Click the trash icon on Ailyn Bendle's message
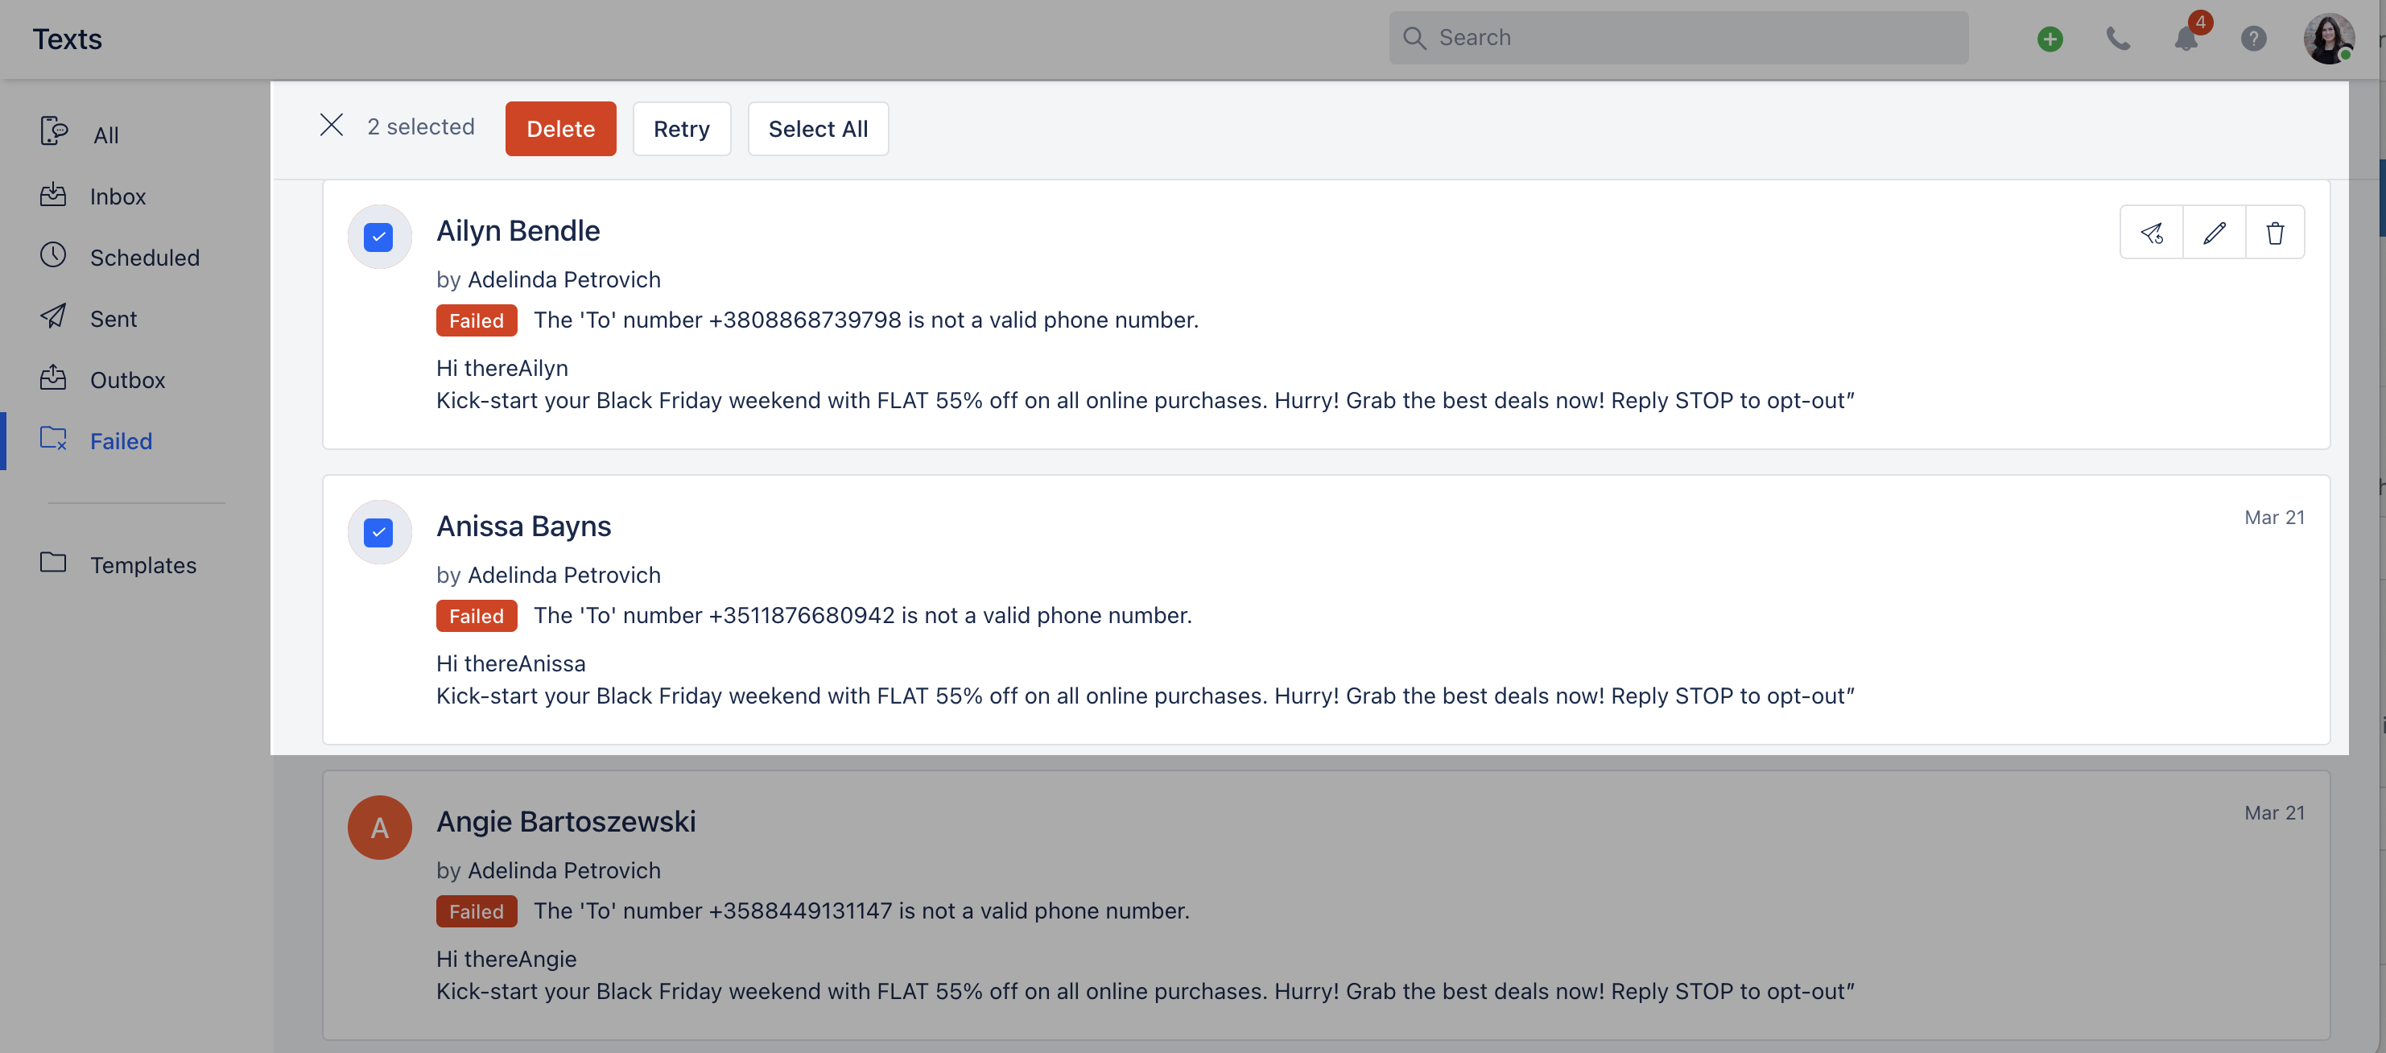This screenshot has width=2386, height=1053. [x=2275, y=233]
